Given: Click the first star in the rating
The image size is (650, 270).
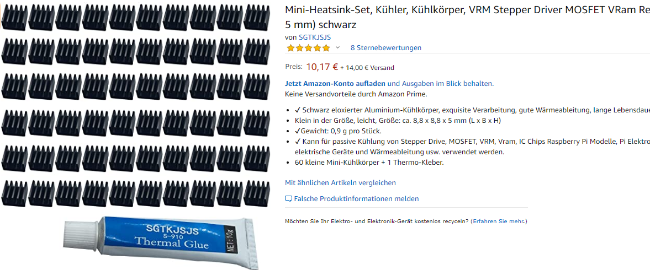Looking at the screenshot, I should 290,47.
